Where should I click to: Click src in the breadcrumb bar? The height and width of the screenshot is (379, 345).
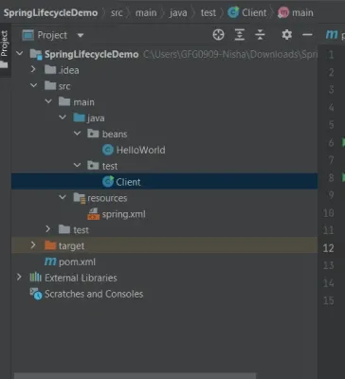coord(117,13)
